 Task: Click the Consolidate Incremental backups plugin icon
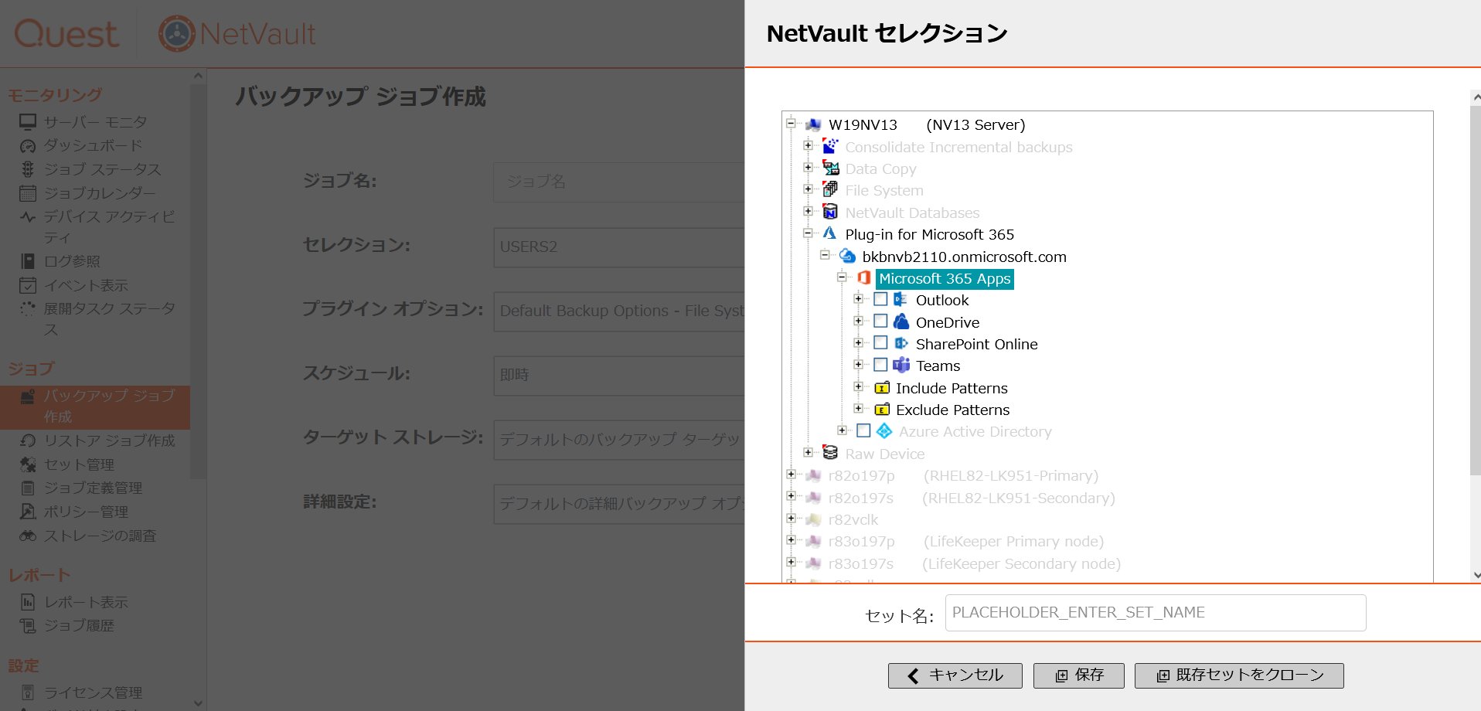pos(830,146)
